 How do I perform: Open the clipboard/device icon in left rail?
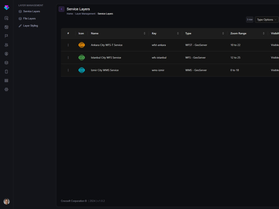pyautogui.click(x=6, y=71)
